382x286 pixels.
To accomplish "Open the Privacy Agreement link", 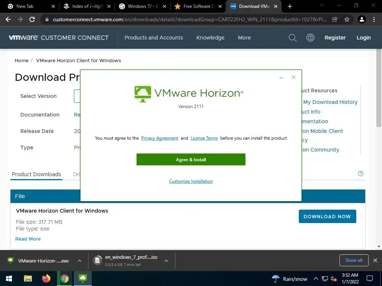I will pos(160,138).
